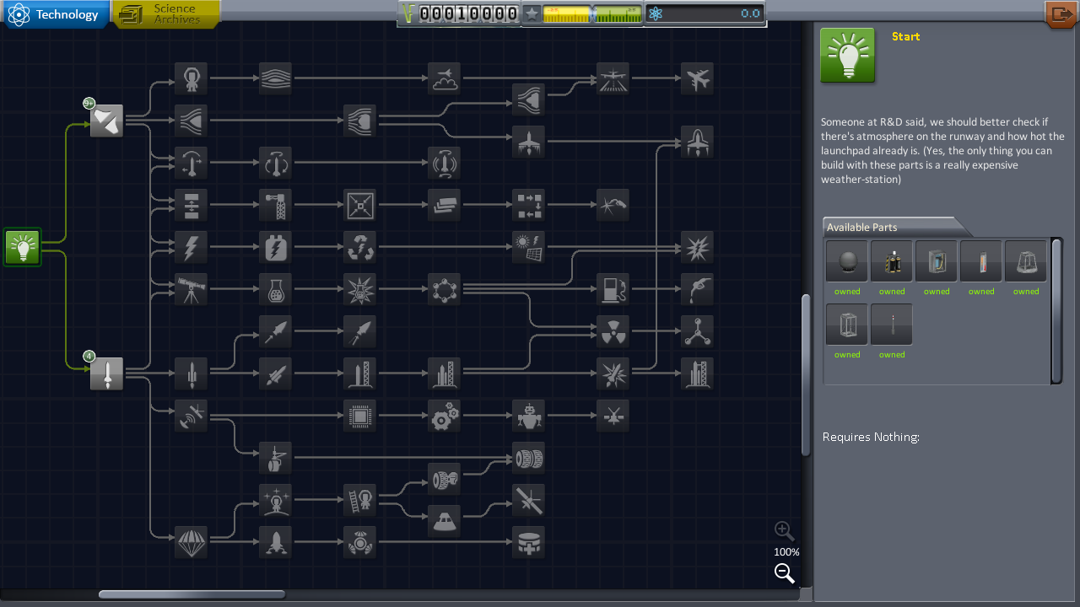Select the ring molecule tech node
The width and height of the screenshot is (1080, 607).
click(444, 289)
